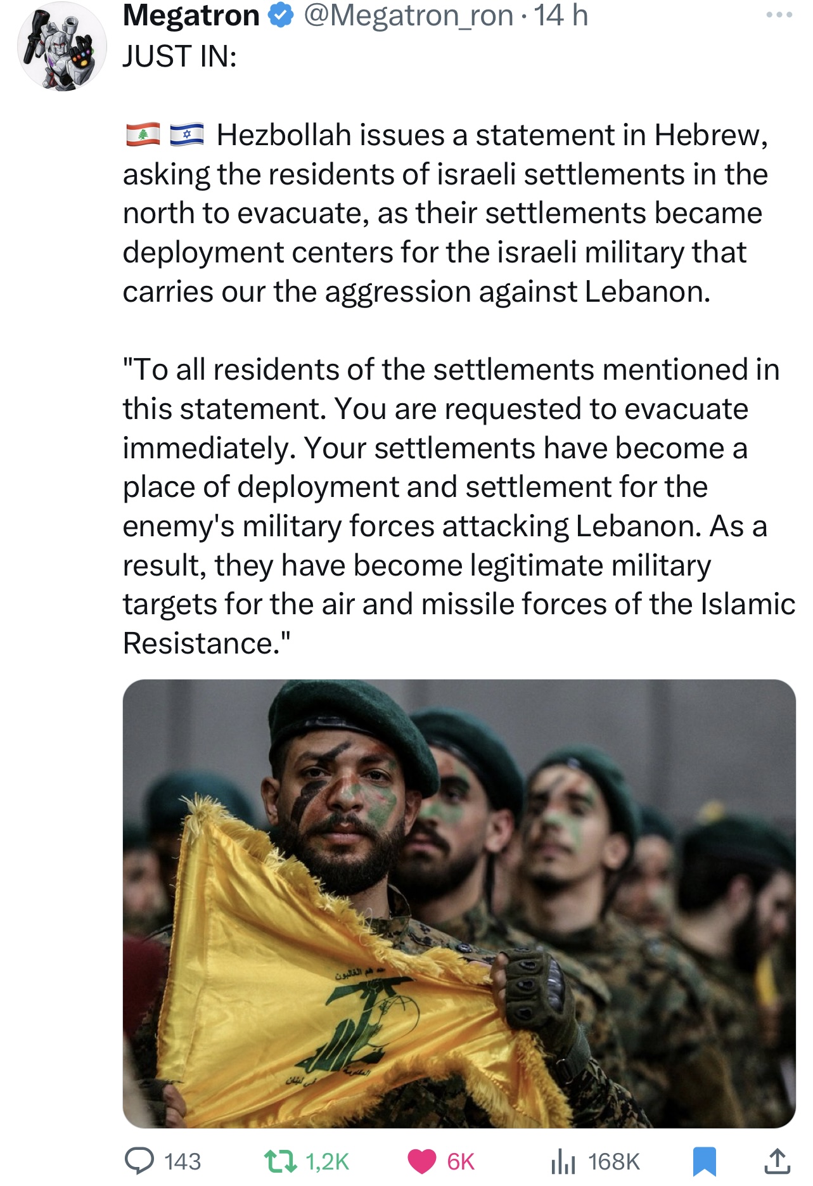Remove bookmark using blue bookmark icon
The height and width of the screenshot is (1186, 813).
point(704,1161)
